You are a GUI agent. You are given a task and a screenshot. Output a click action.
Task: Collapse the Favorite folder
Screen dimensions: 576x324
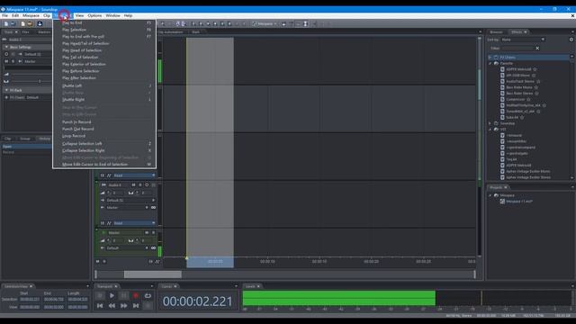(490, 63)
